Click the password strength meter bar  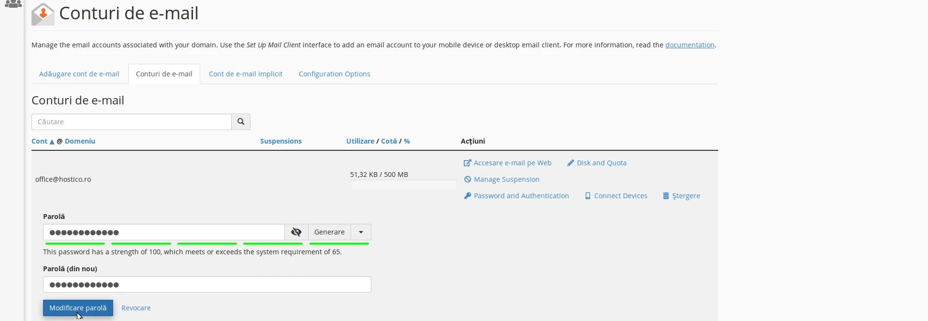[207, 244]
